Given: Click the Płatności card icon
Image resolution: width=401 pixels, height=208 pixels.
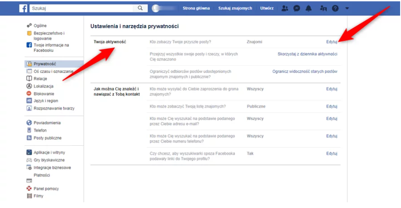Looking at the screenshot, I should 29,181.
